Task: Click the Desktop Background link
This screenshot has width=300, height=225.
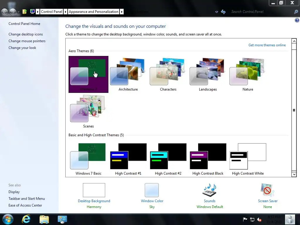Action: [94, 201]
